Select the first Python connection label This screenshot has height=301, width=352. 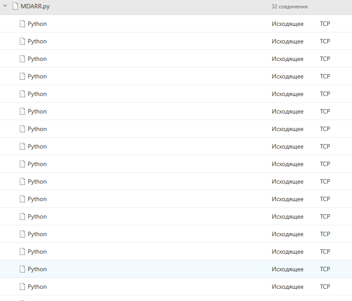pyautogui.click(x=37, y=24)
